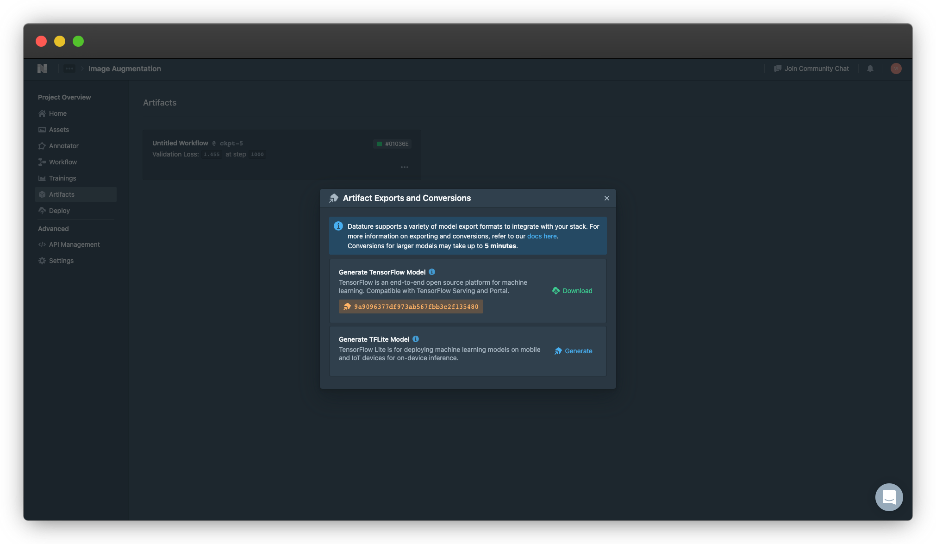The image size is (936, 544).
Task: Click Join Community Chat
Action: pyautogui.click(x=811, y=69)
